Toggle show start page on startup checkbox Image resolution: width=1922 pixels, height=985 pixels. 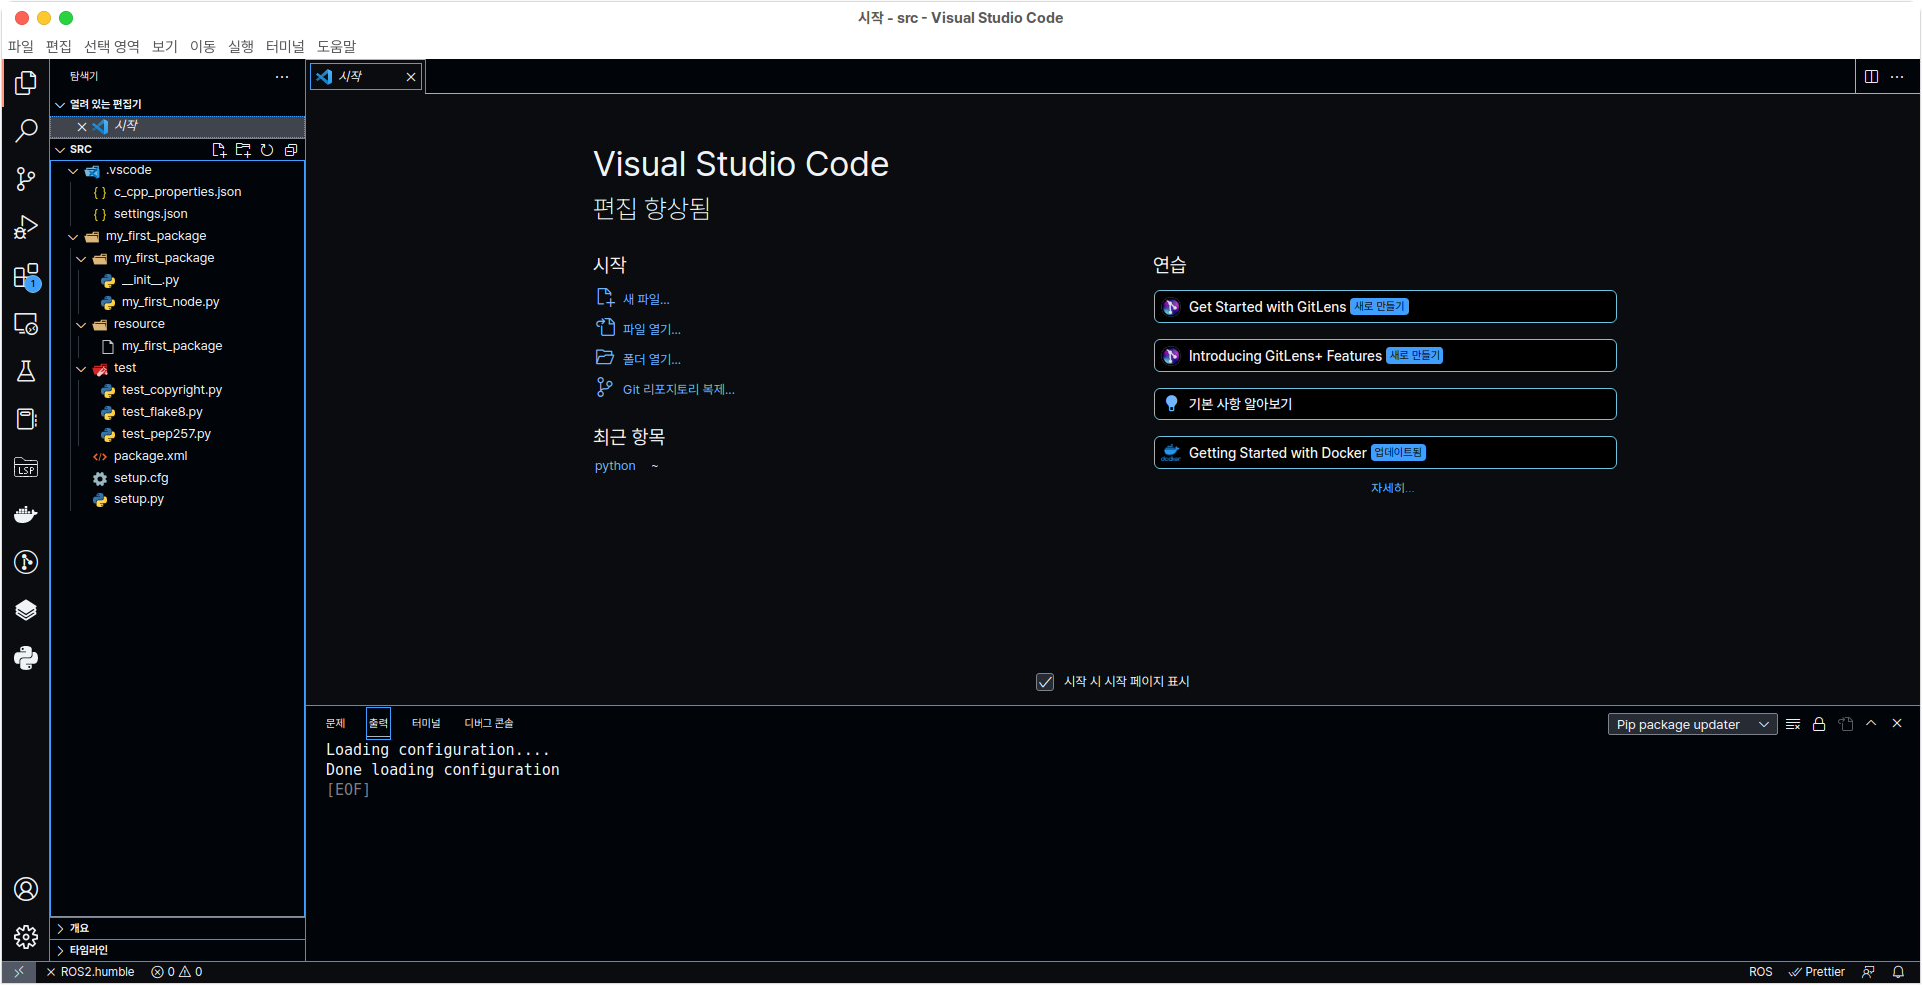pyautogui.click(x=1045, y=682)
